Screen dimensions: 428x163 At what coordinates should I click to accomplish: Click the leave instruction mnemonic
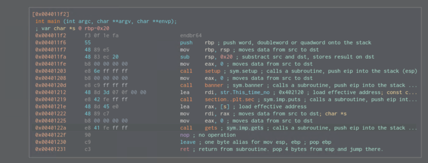(188, 142)
